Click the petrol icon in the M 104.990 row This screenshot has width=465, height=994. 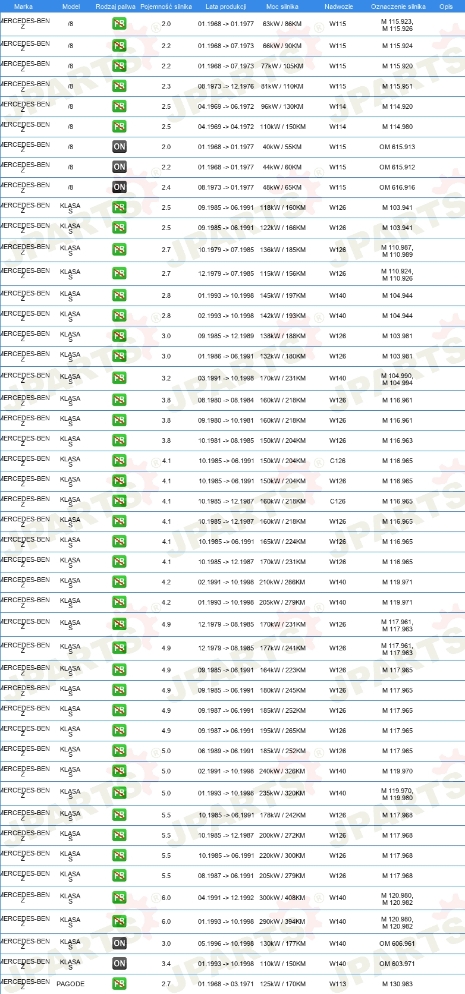click(120, 378)
